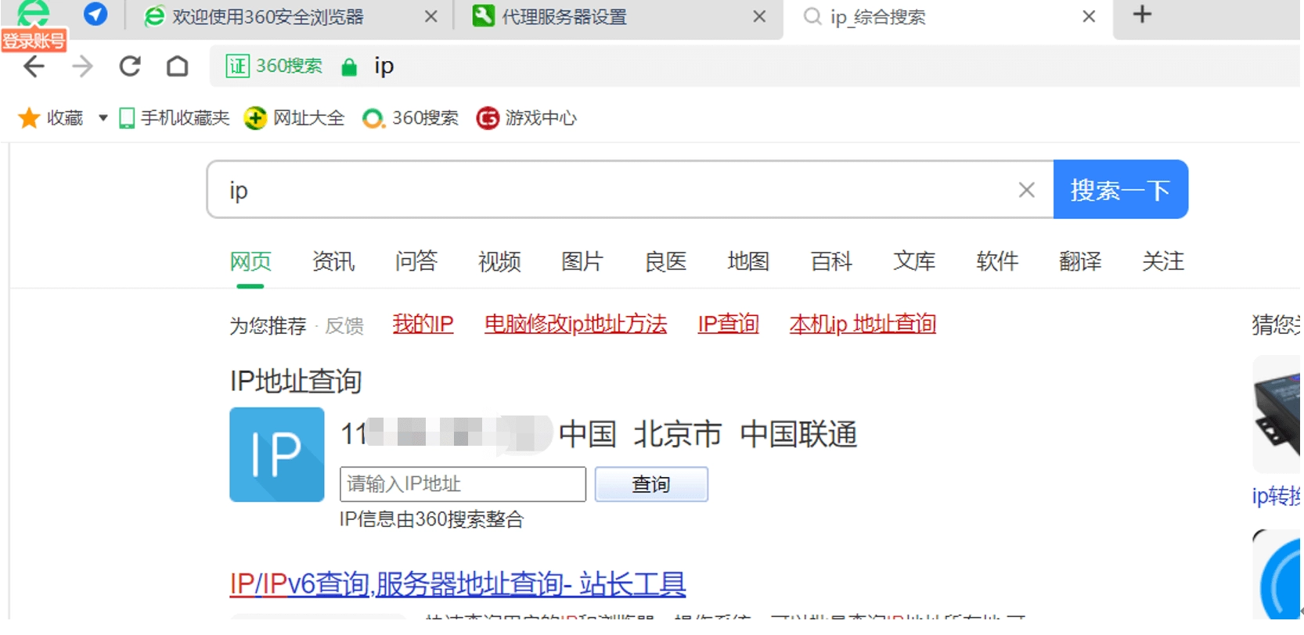This screenshot has width=1304, height=635.
Task: Close the 欢迎使用360安全浏览器 tab
Action: click(430, 16)
